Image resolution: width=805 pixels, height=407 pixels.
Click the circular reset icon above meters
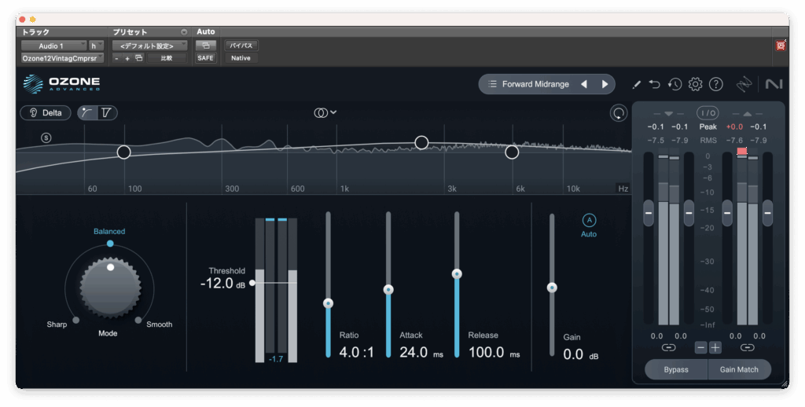pyautogui.click(x=619, y=113)
